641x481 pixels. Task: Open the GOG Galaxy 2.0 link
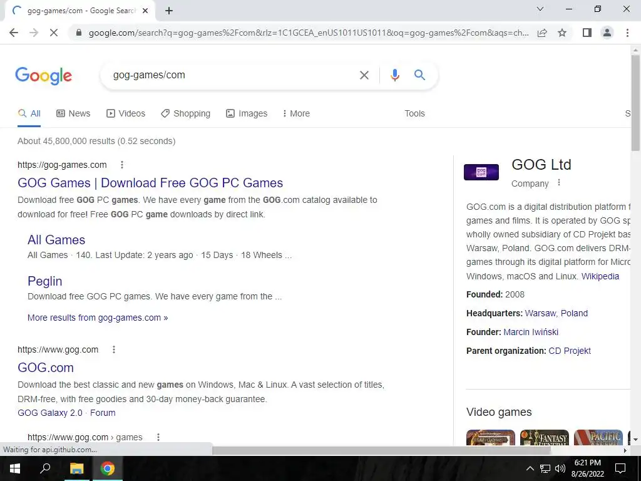click(x=50, y=413)
